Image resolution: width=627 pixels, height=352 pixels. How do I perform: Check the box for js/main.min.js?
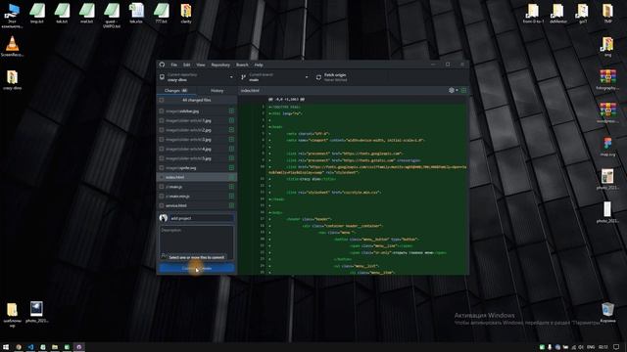click(x=162, y=196)
